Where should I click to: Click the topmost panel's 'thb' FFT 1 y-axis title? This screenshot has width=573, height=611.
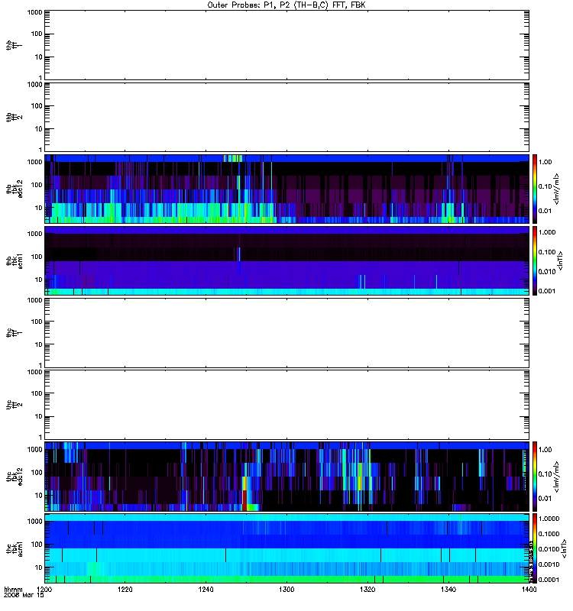(x=14, y=45)
